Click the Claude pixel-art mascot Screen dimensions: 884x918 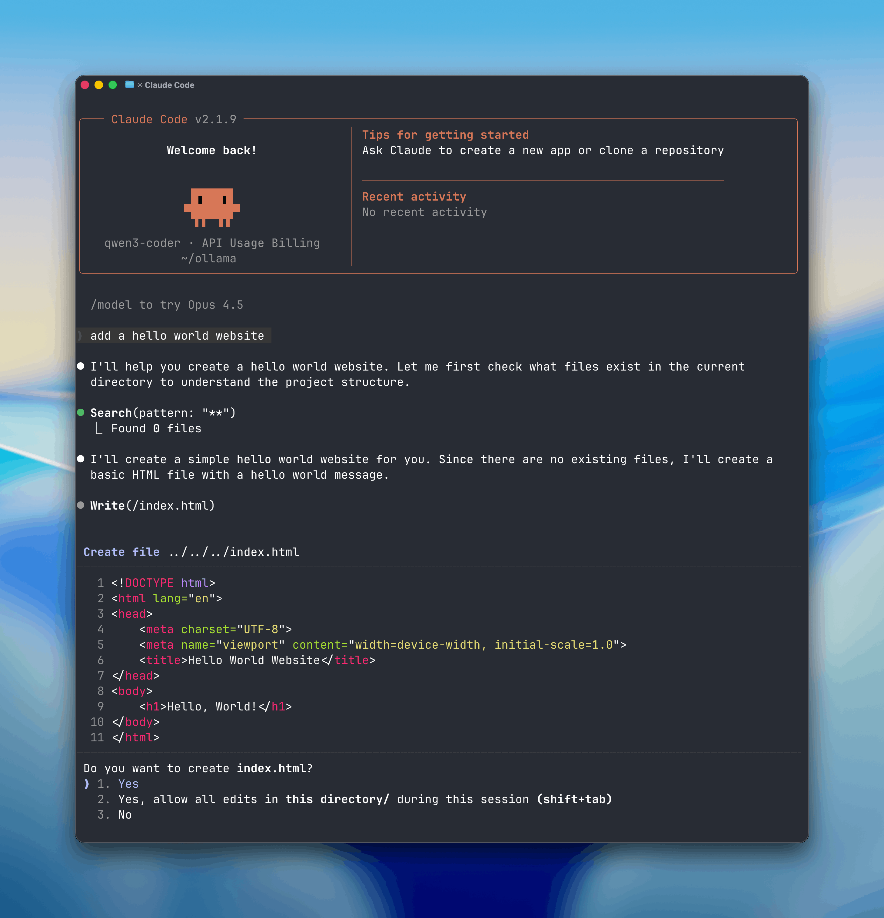click(212, 208)
